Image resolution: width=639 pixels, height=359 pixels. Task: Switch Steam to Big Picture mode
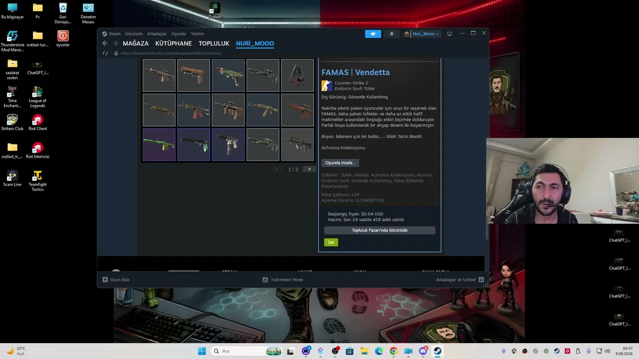pyautogui.click(x=449, y=34)
